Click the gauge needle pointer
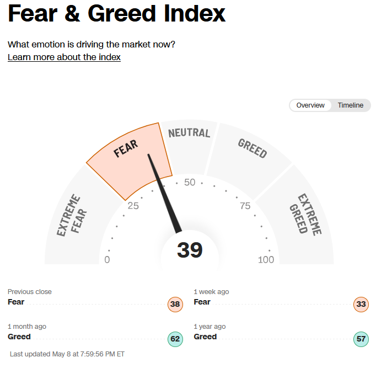Image resolution: width=376 pixels, height=368 pixels. pos(165,194)
